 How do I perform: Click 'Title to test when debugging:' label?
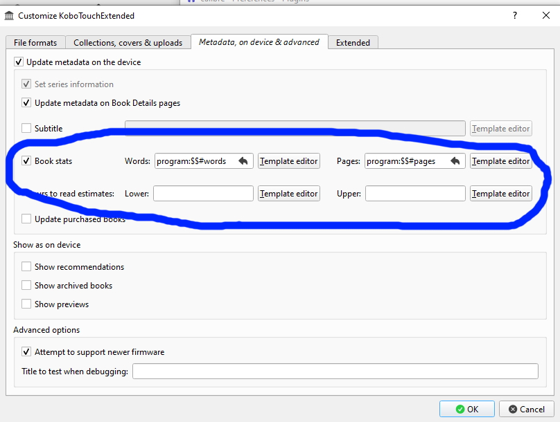click(x=75, y=371)
